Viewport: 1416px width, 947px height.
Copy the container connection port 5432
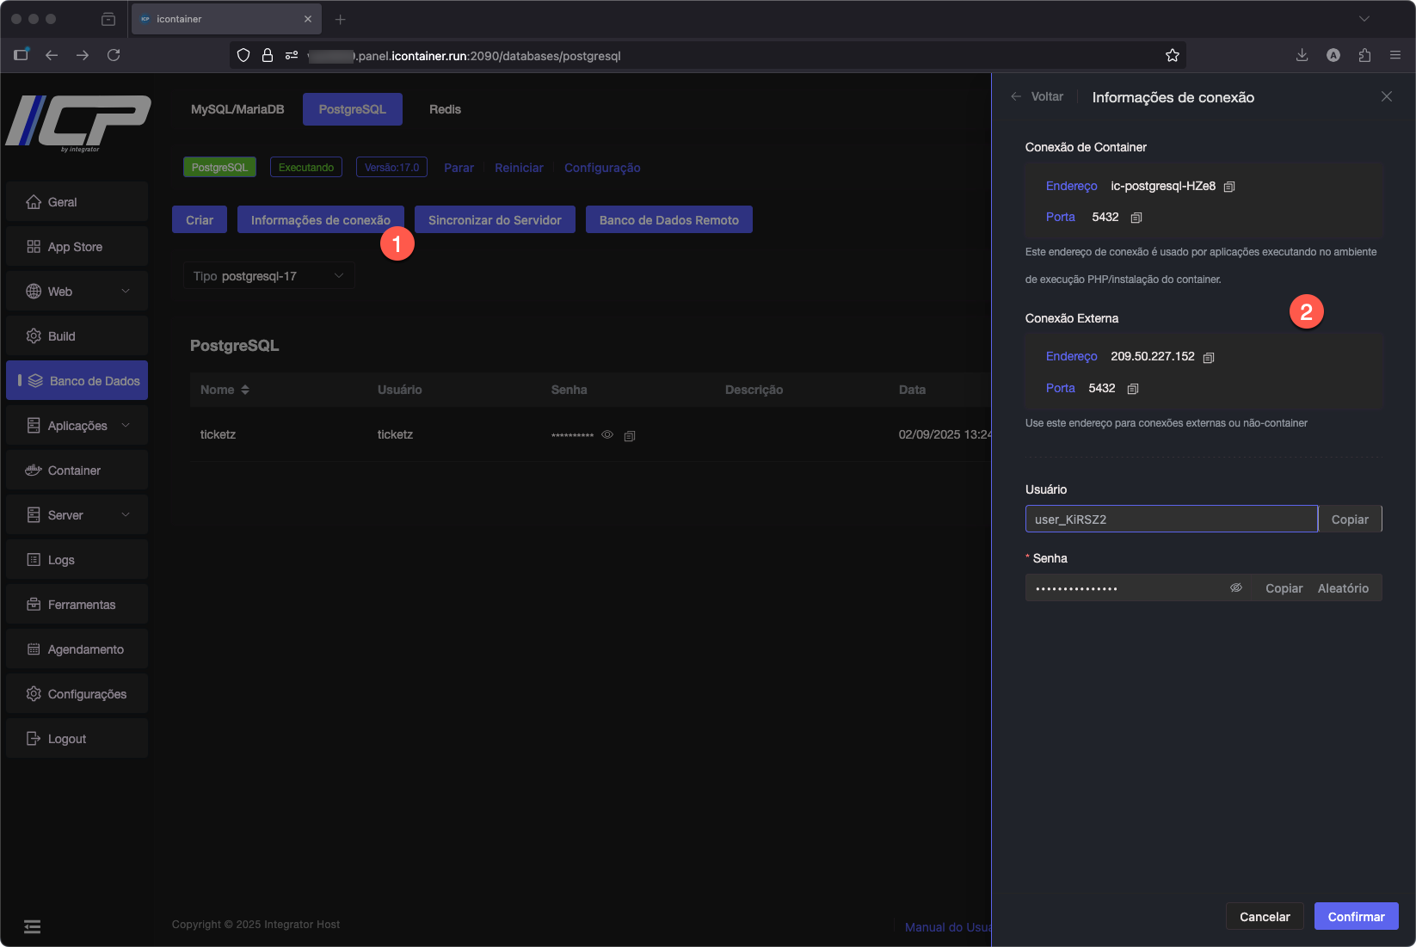click(1136, 218)
